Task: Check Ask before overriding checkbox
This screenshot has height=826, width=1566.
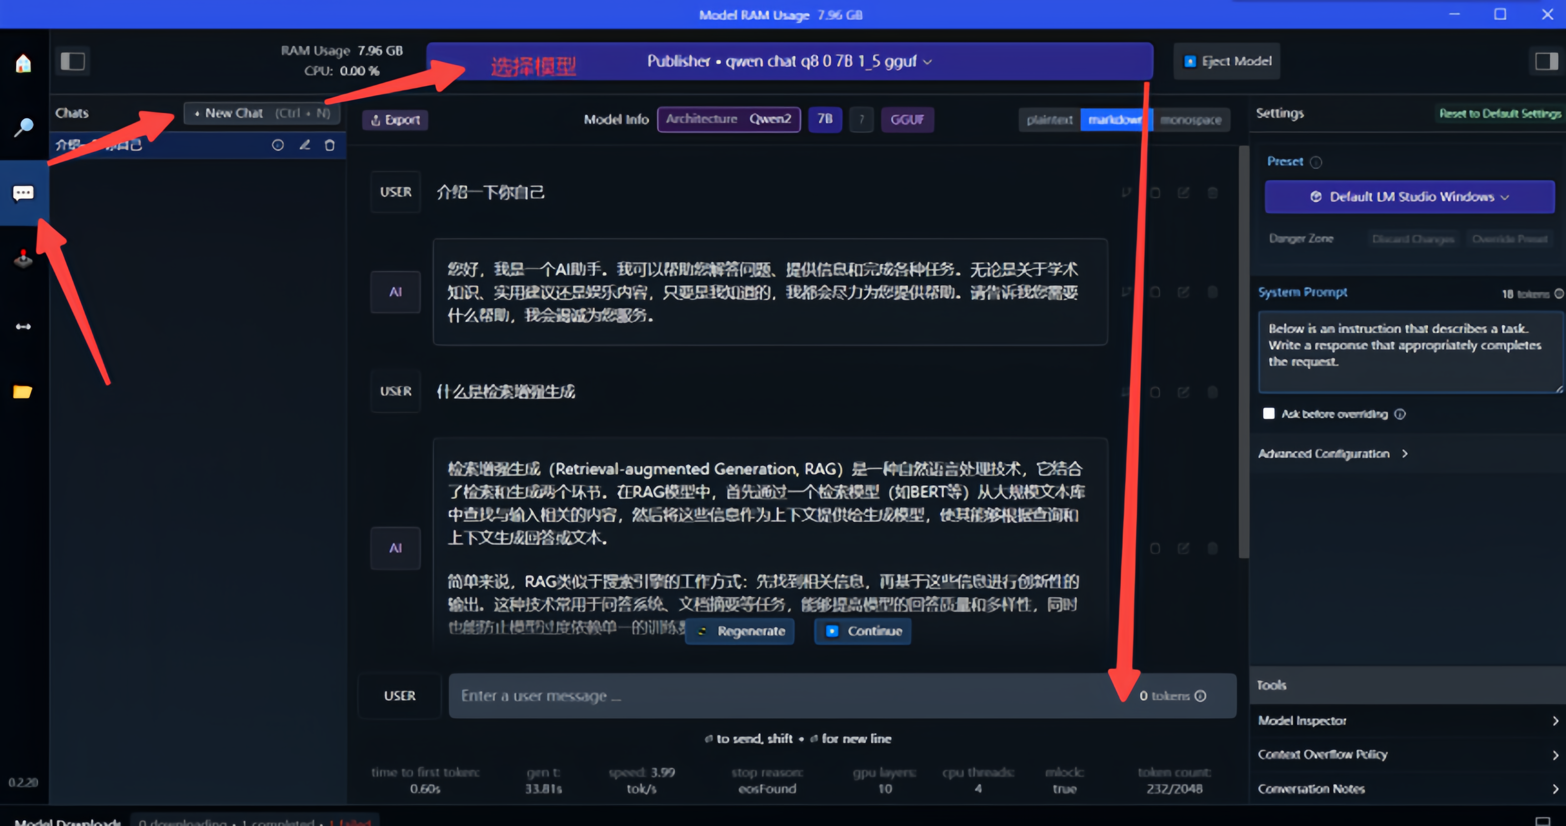Action: (1269, 413)
